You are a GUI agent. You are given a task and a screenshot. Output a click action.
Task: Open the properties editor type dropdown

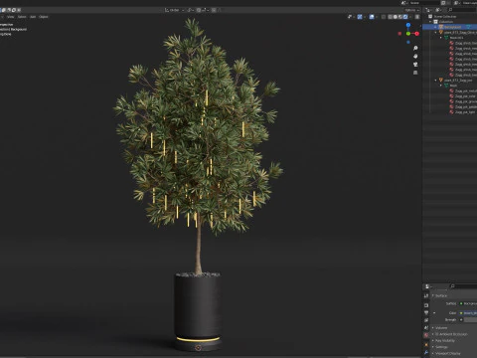point(429,286)
